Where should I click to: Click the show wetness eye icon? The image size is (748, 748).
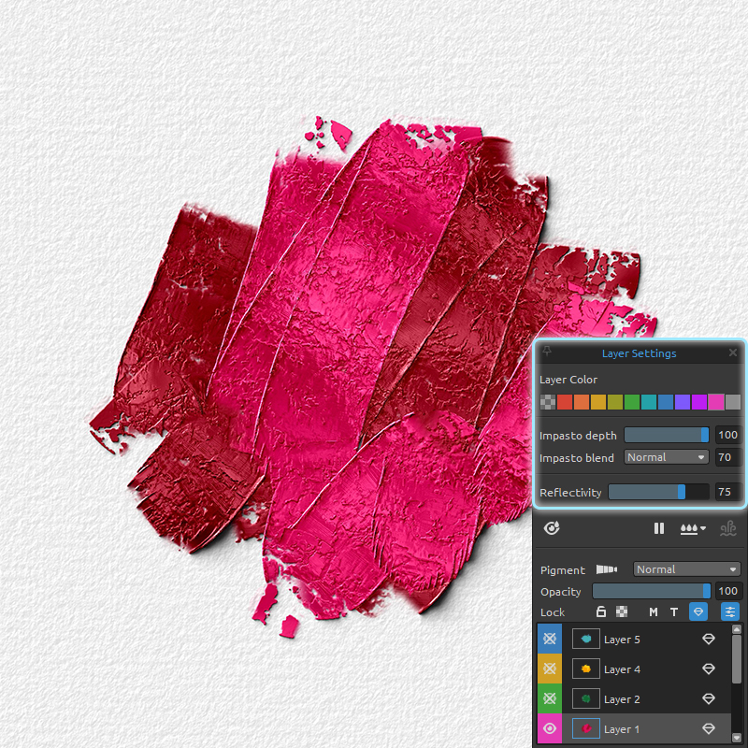coord(551,528)
